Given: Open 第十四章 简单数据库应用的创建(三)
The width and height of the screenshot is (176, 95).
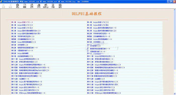Looking at the screenshot, I should point(30,70).
